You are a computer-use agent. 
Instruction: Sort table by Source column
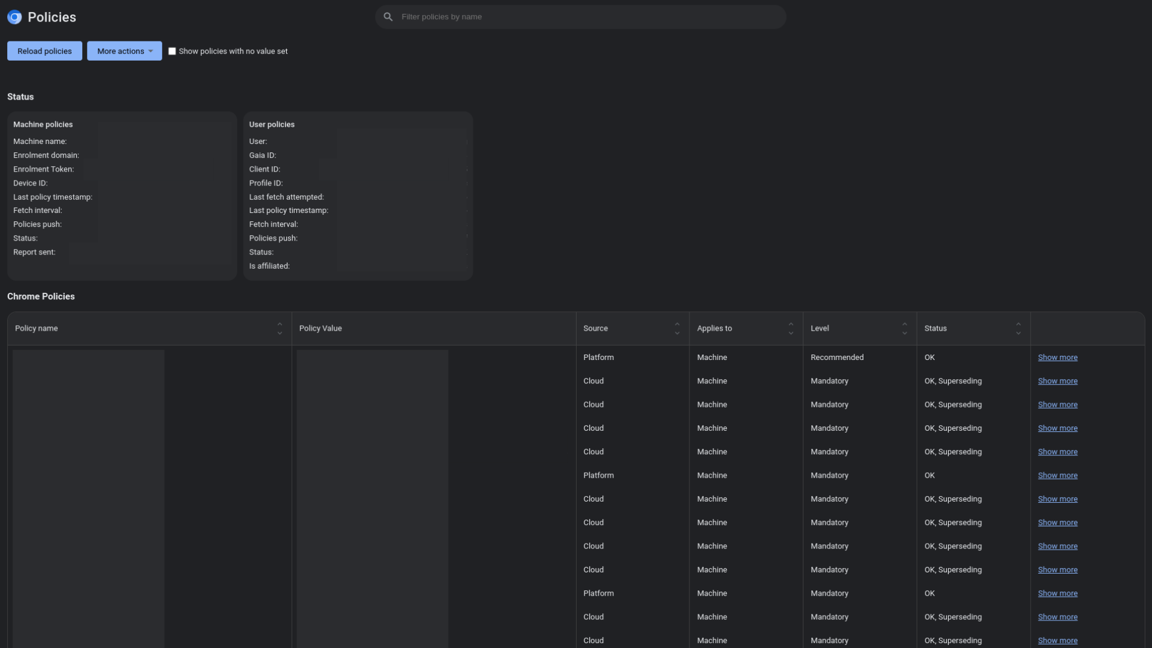click(677, 328)
